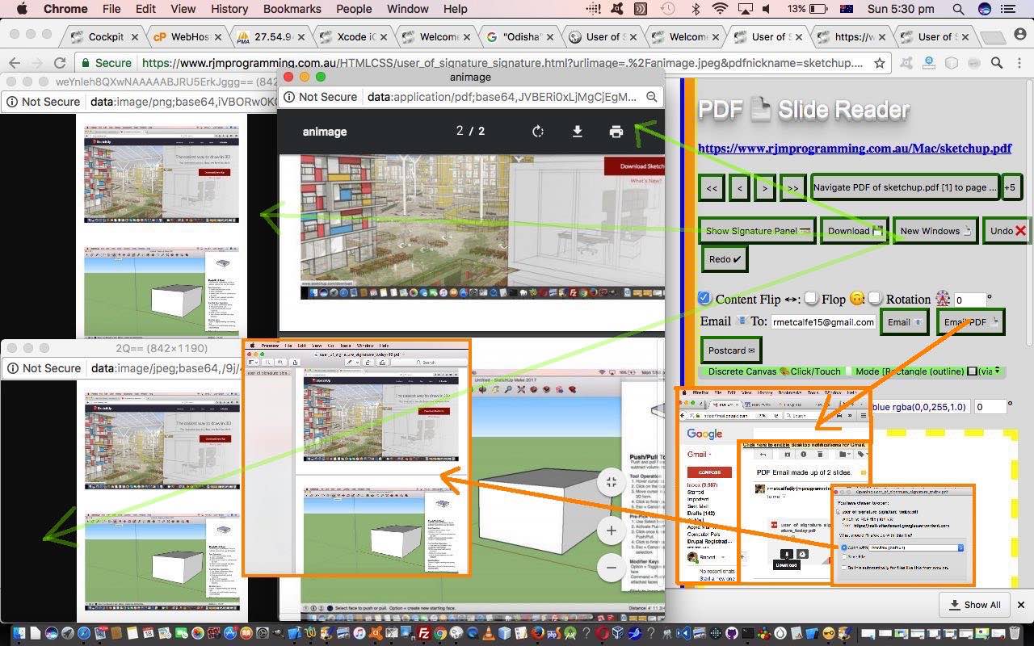Click the zoom magnifier in the animage address bar
This screenshot has width=1034, height=646.
click(x=652, y=97)
